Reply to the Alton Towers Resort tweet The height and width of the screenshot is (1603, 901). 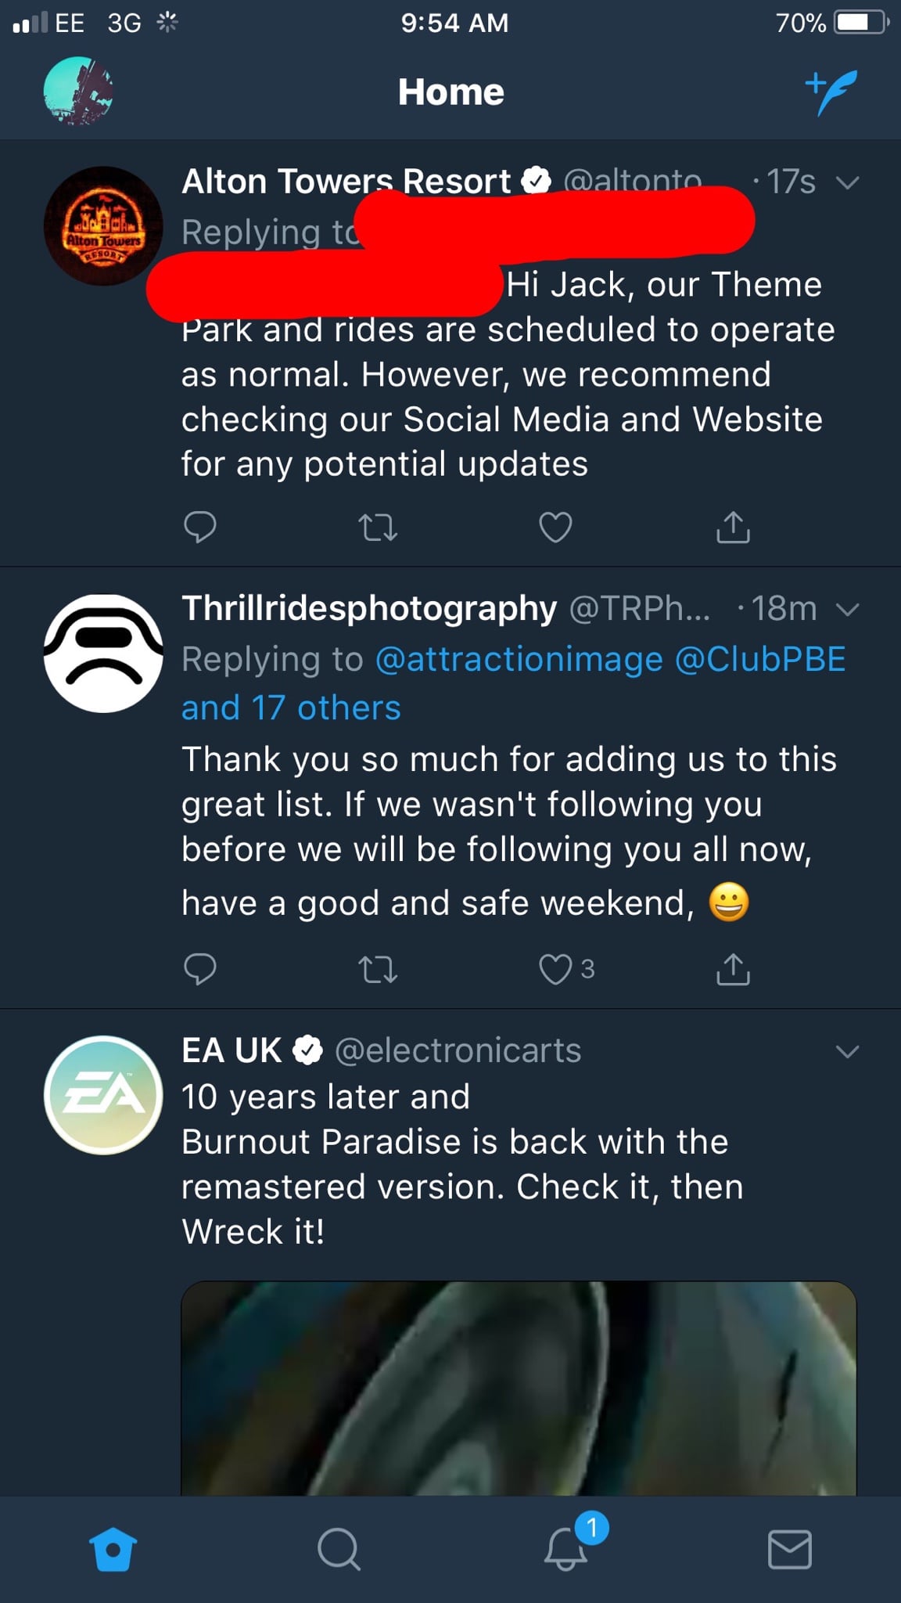coord(199,527)
